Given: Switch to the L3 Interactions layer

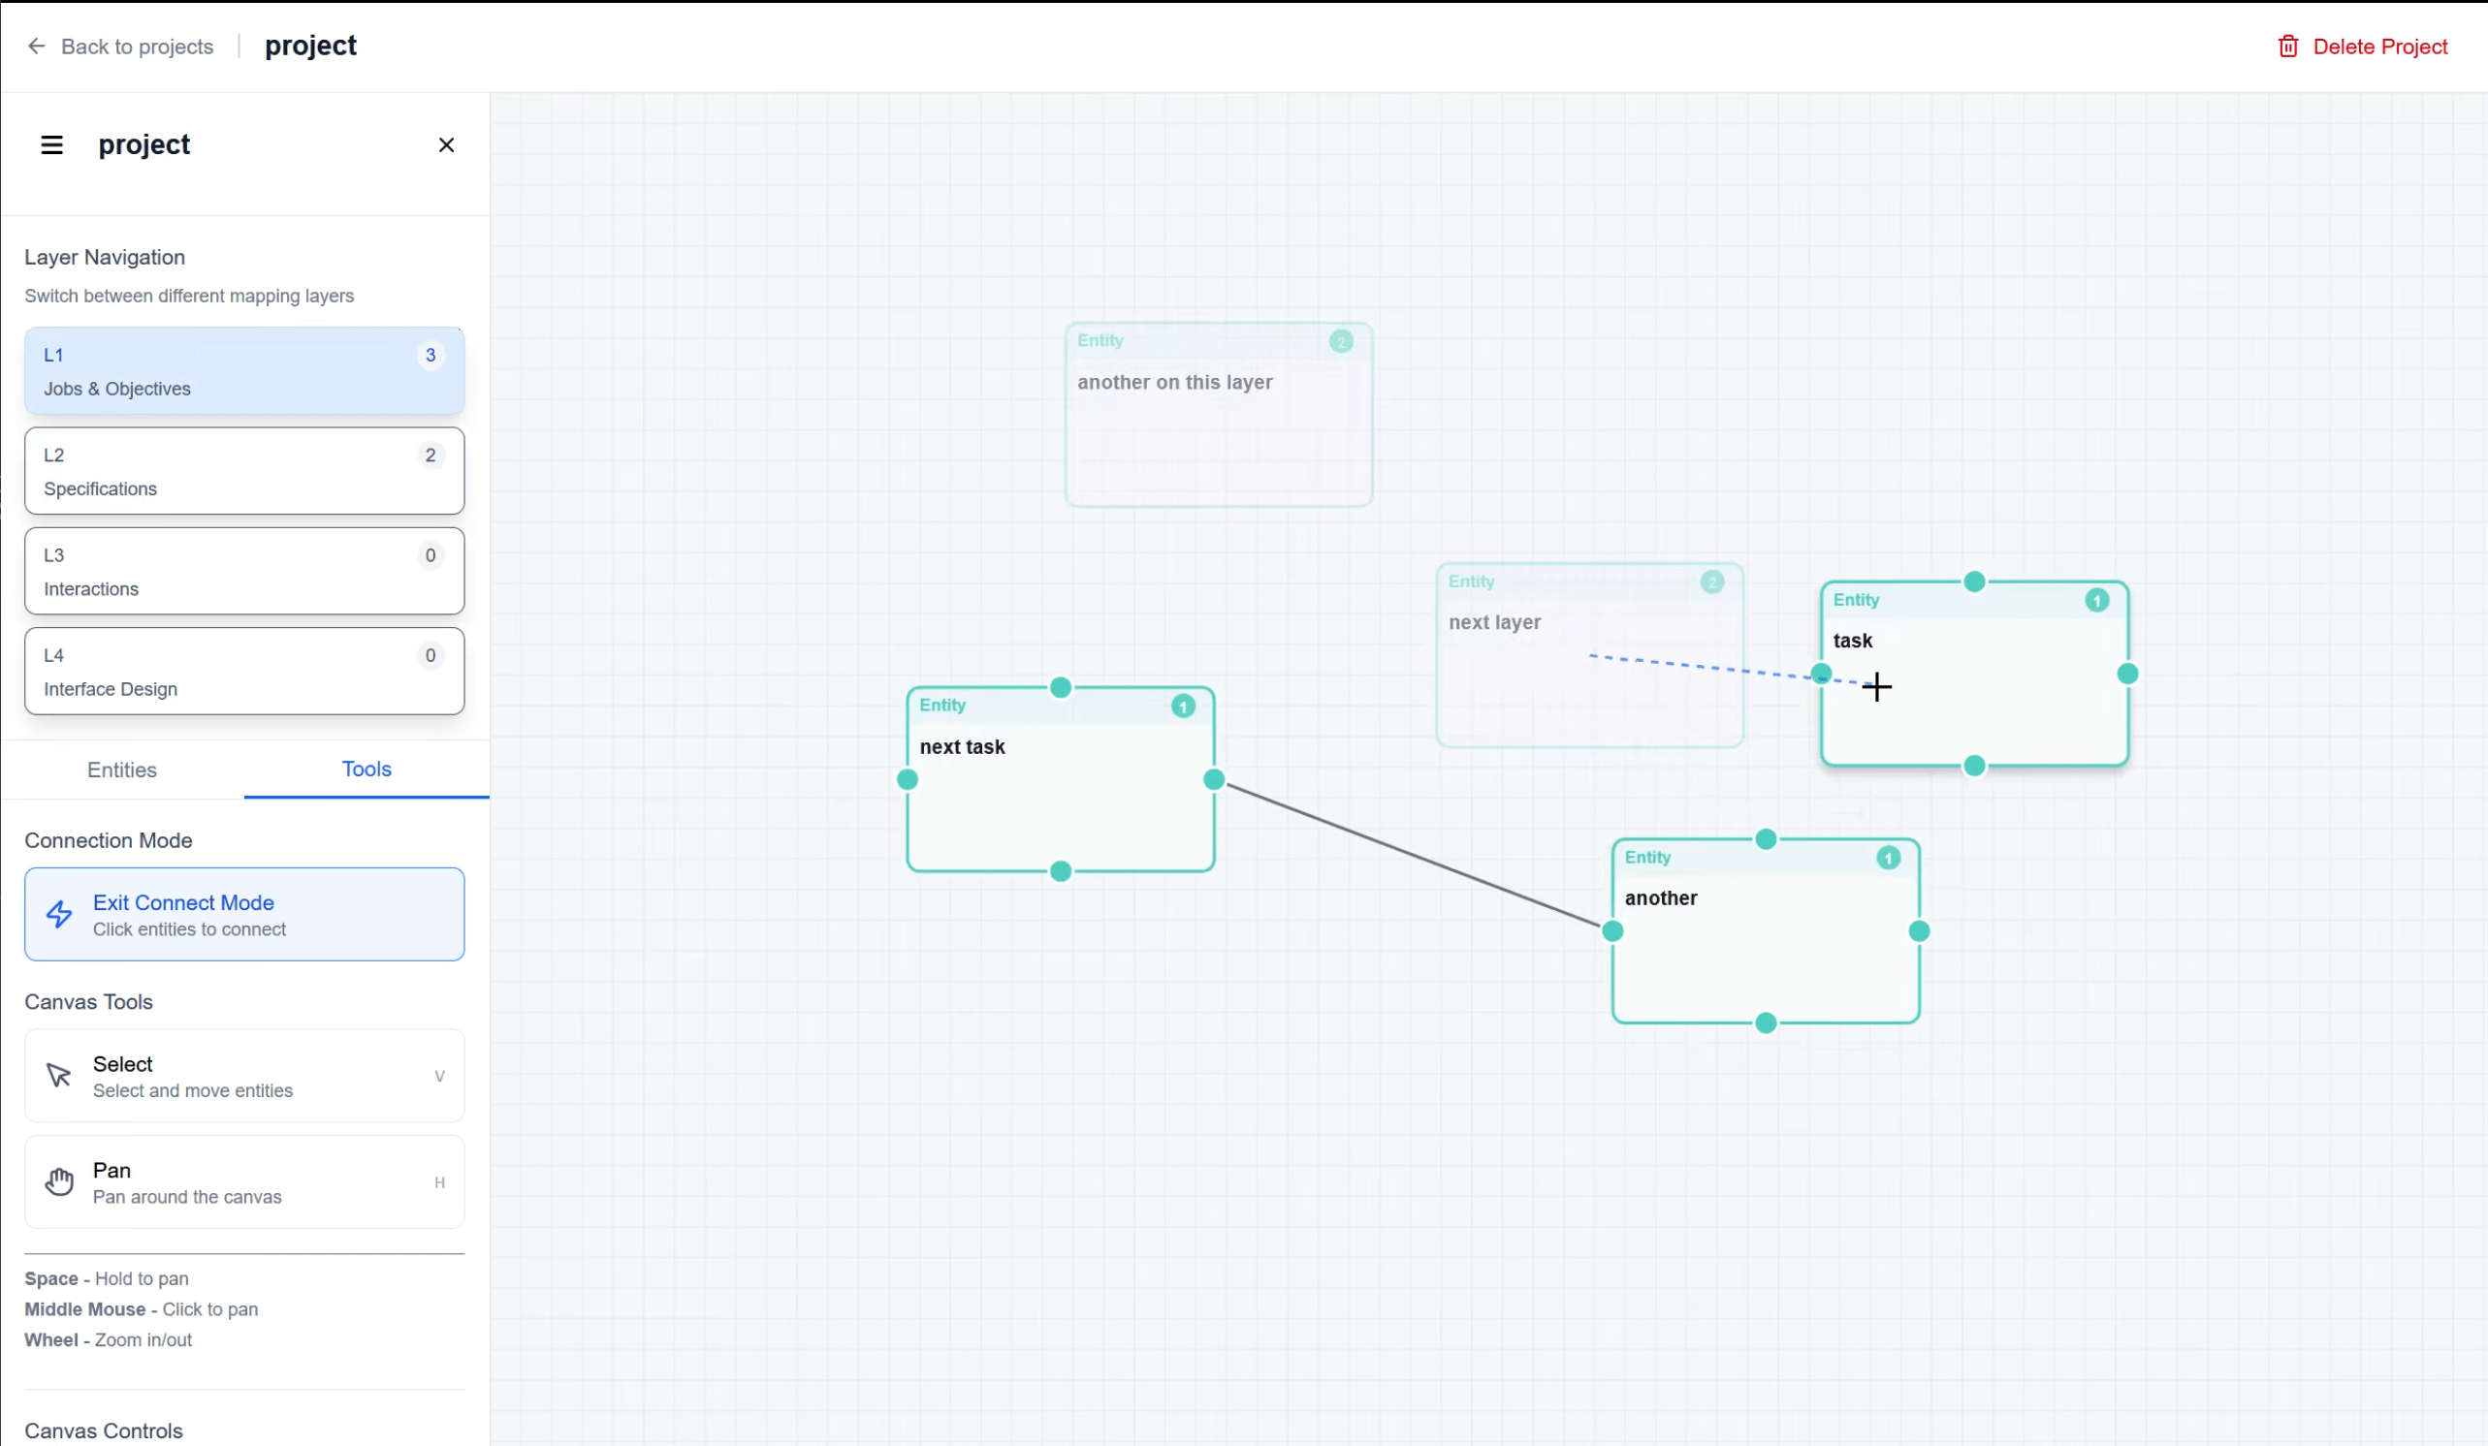Looking at the screenshot, I should click(x=244, y=571).
